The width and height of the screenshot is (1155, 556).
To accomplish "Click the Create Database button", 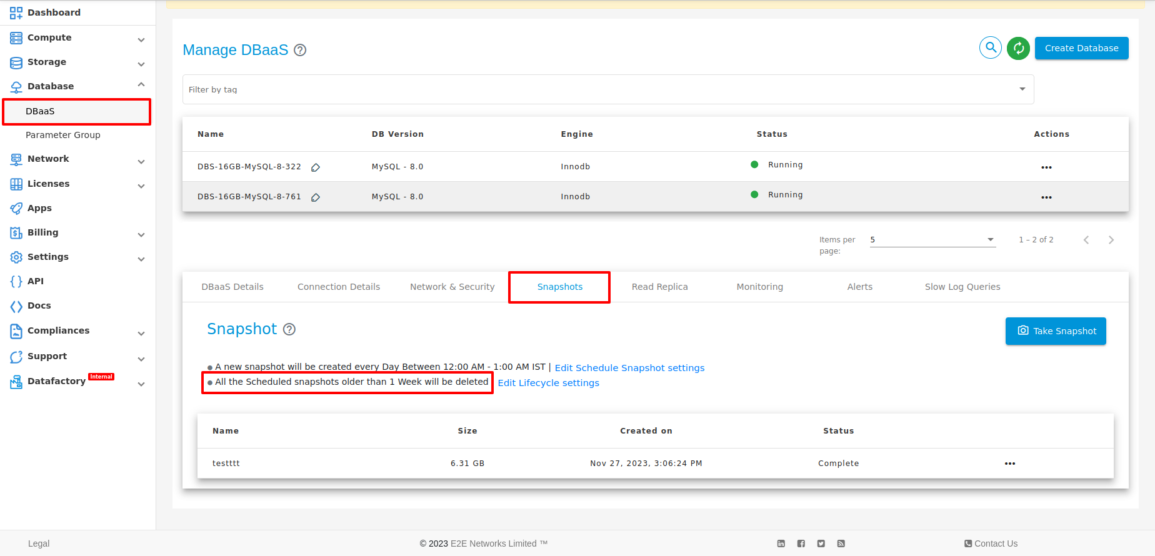I will coord(1082,48).
